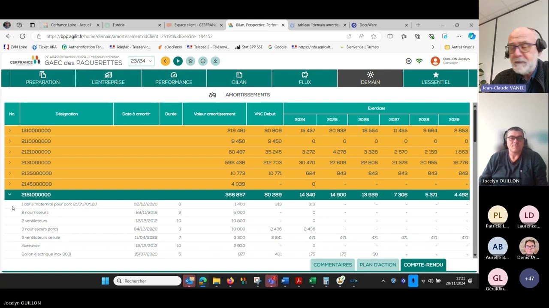Switch to the BILAN tab
The height and width of the screenshot is (308, 549).
(x=239, y=78)
